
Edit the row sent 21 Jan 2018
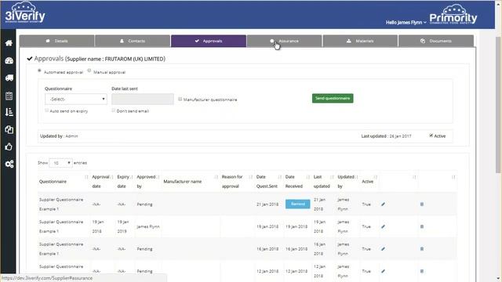[383, 204]
